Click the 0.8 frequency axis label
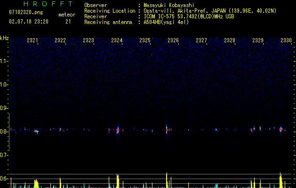 (x=3, y=132)
